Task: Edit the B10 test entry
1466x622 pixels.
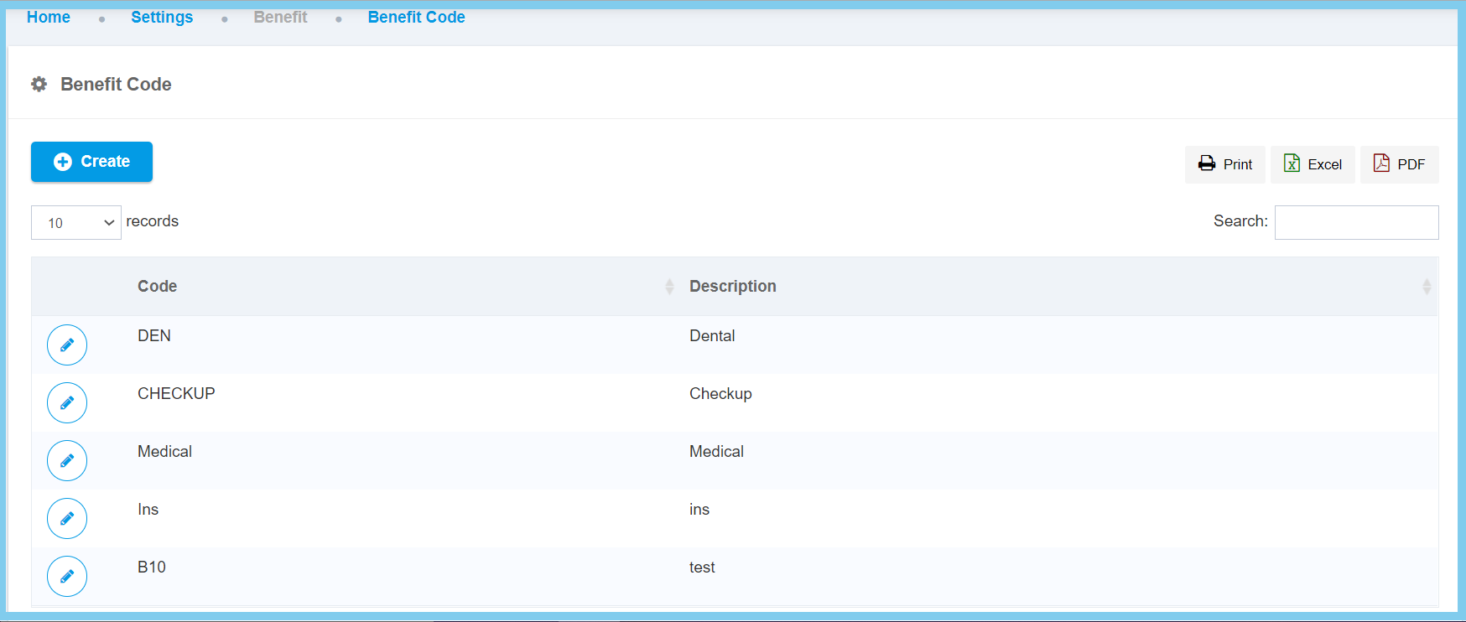Action: [67, 576]
